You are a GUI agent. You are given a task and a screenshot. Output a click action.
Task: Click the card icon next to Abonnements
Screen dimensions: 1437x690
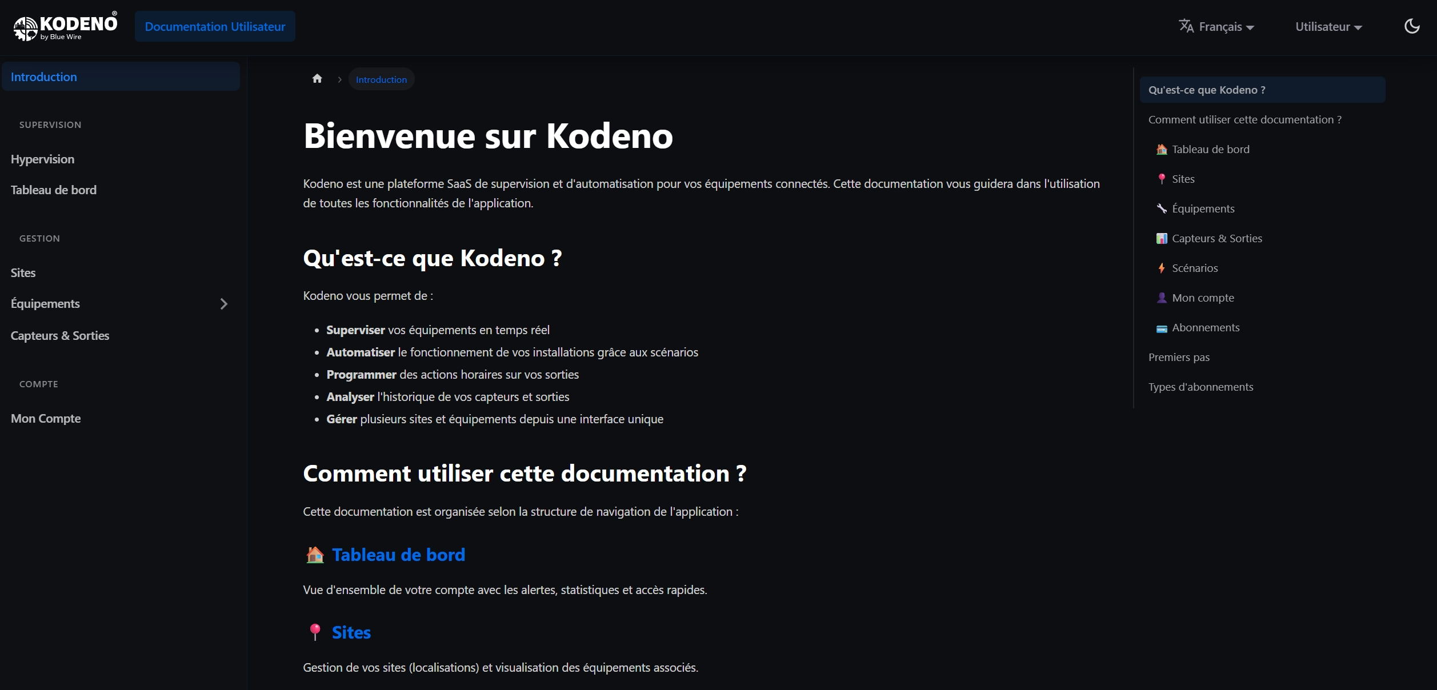[1162, 328]
